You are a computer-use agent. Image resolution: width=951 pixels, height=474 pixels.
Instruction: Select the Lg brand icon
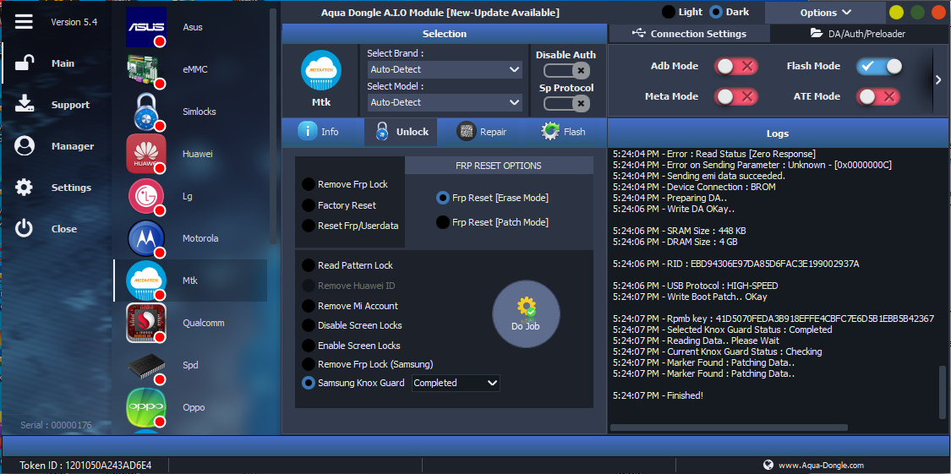coord(146,196)
